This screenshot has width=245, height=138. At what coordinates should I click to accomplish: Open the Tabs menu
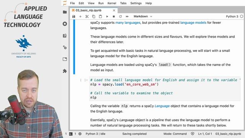click(x=123, y=3)
